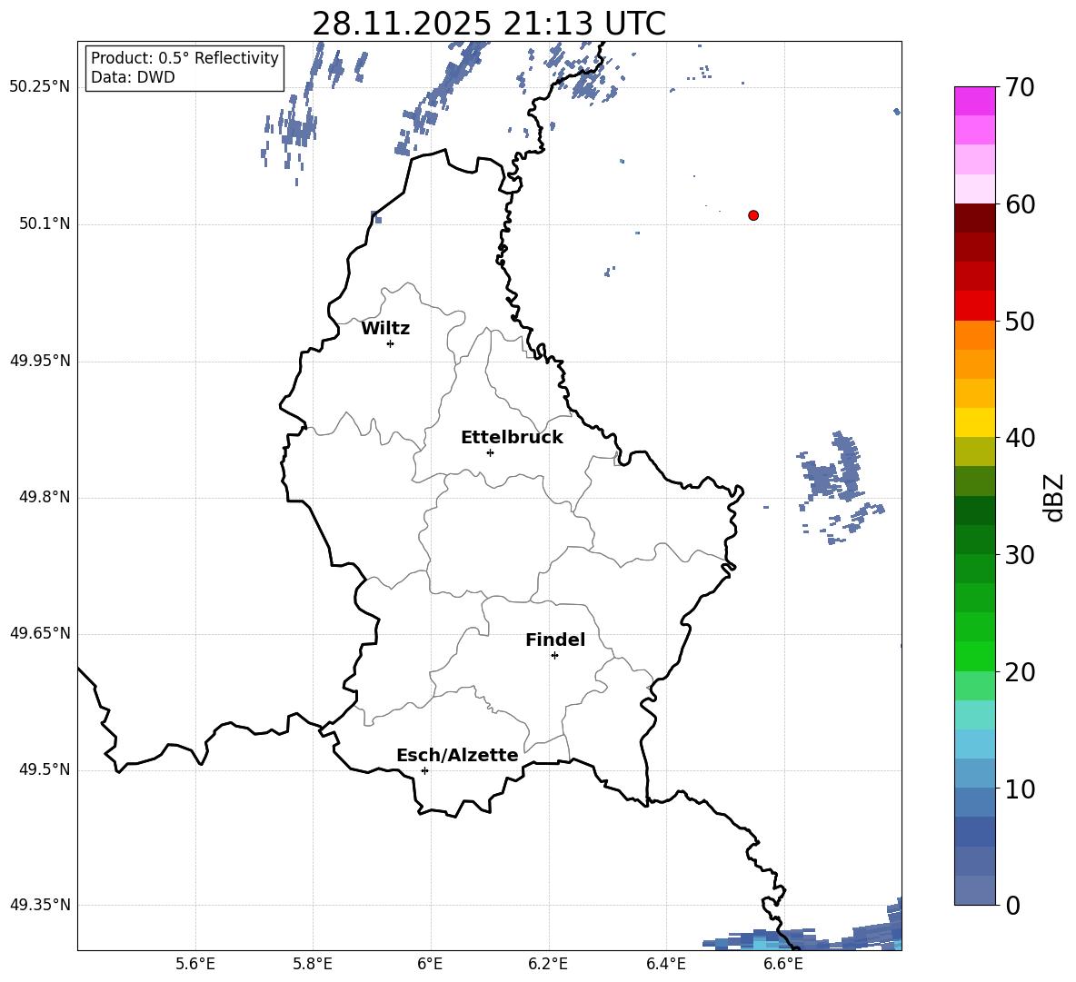1076x982 pixels.
Task: Click the red radar site dot
Action: pos(752,215)
